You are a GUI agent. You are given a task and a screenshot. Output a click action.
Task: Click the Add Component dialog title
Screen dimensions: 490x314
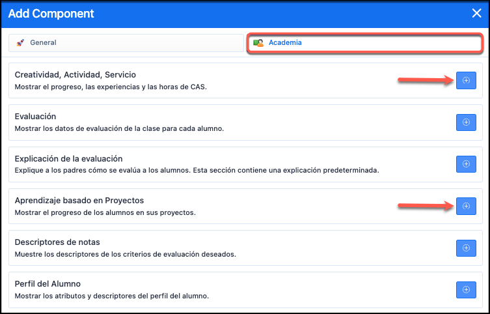click(51, 13)
